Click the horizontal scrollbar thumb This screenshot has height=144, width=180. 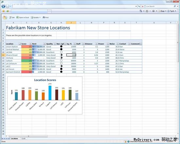(28, 136)
